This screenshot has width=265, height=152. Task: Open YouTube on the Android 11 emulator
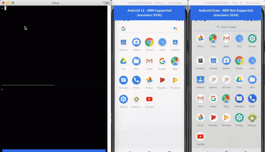click(x=149, y=99)
